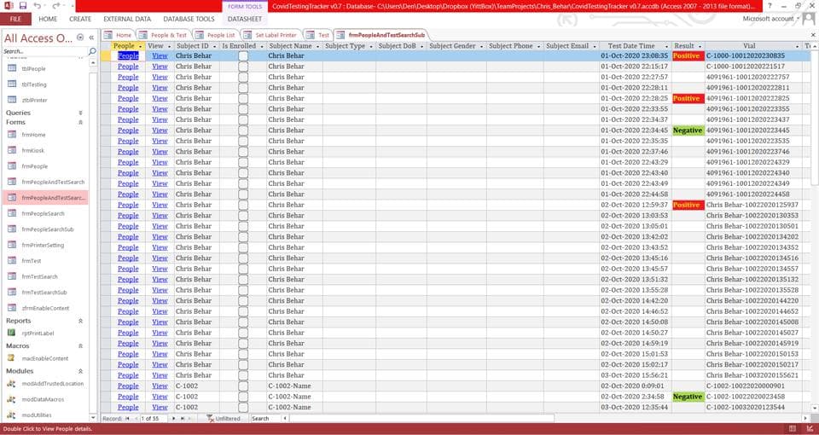
Task: Open the CREATE ribbon tab
Action: (80, 19)
